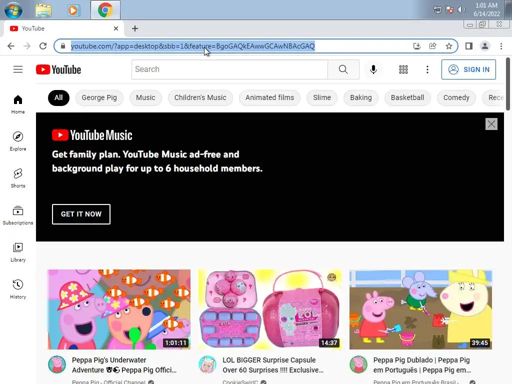Select the Children's Music filter chip
The height and width of the screenshot is (384, 512).
click(x=200, y=97)
